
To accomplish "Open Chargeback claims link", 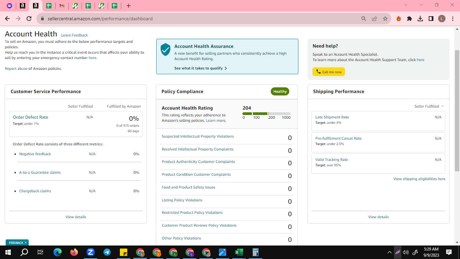I will [35, 191].
